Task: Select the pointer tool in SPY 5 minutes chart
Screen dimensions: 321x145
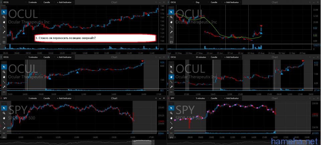Action: (x=171, y=108)
